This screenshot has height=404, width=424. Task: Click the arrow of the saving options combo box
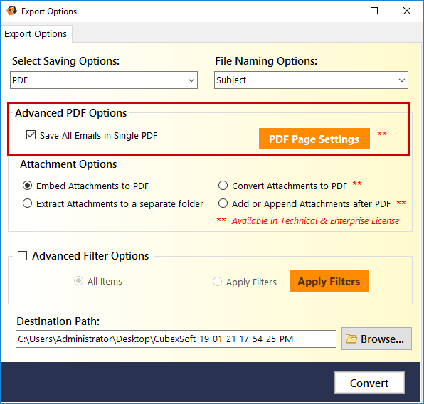[191, 80]
